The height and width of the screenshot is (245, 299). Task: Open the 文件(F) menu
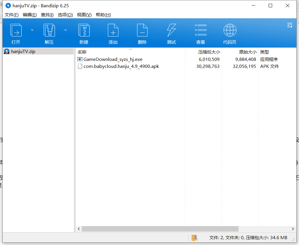12,15
